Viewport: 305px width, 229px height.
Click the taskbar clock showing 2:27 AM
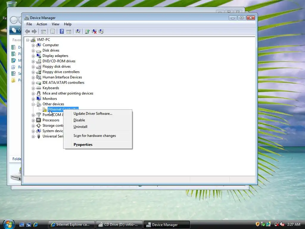294,224
